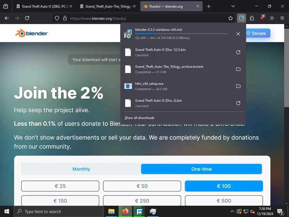Select One-time donation frequency
The image size is (289, 217).
pos(202,169)
